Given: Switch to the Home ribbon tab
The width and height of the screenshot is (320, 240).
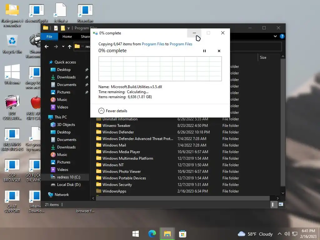Looking at the screenshot, I should [67, 37].
